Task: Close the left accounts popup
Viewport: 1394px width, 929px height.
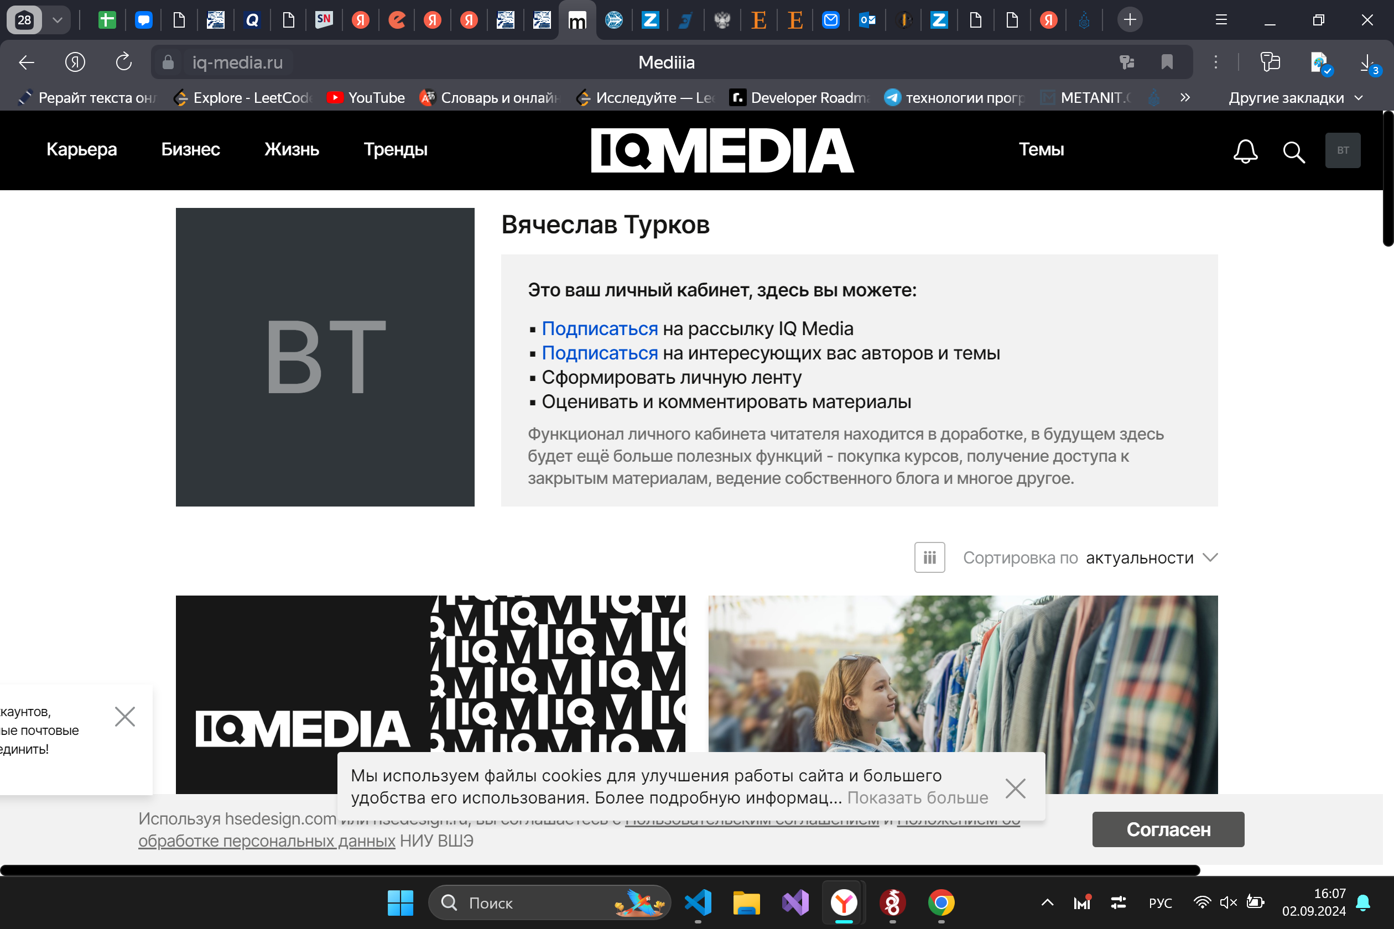Action: click(125, 716)
